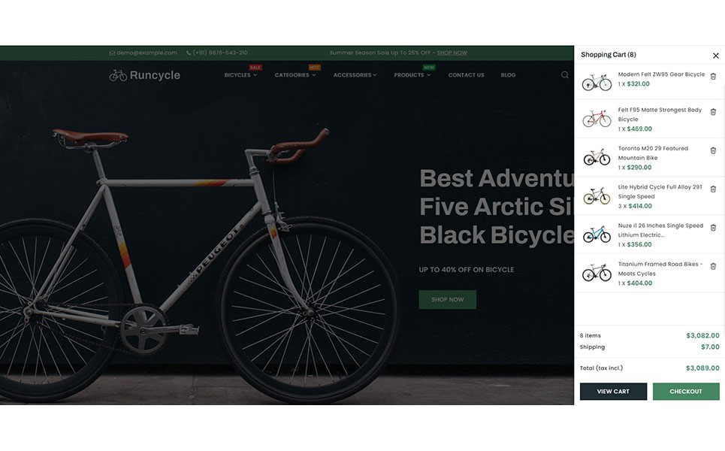This screenshot has width=725, height=451.
Task: Follow the Shop Now sale link
Action: (452, 53)
